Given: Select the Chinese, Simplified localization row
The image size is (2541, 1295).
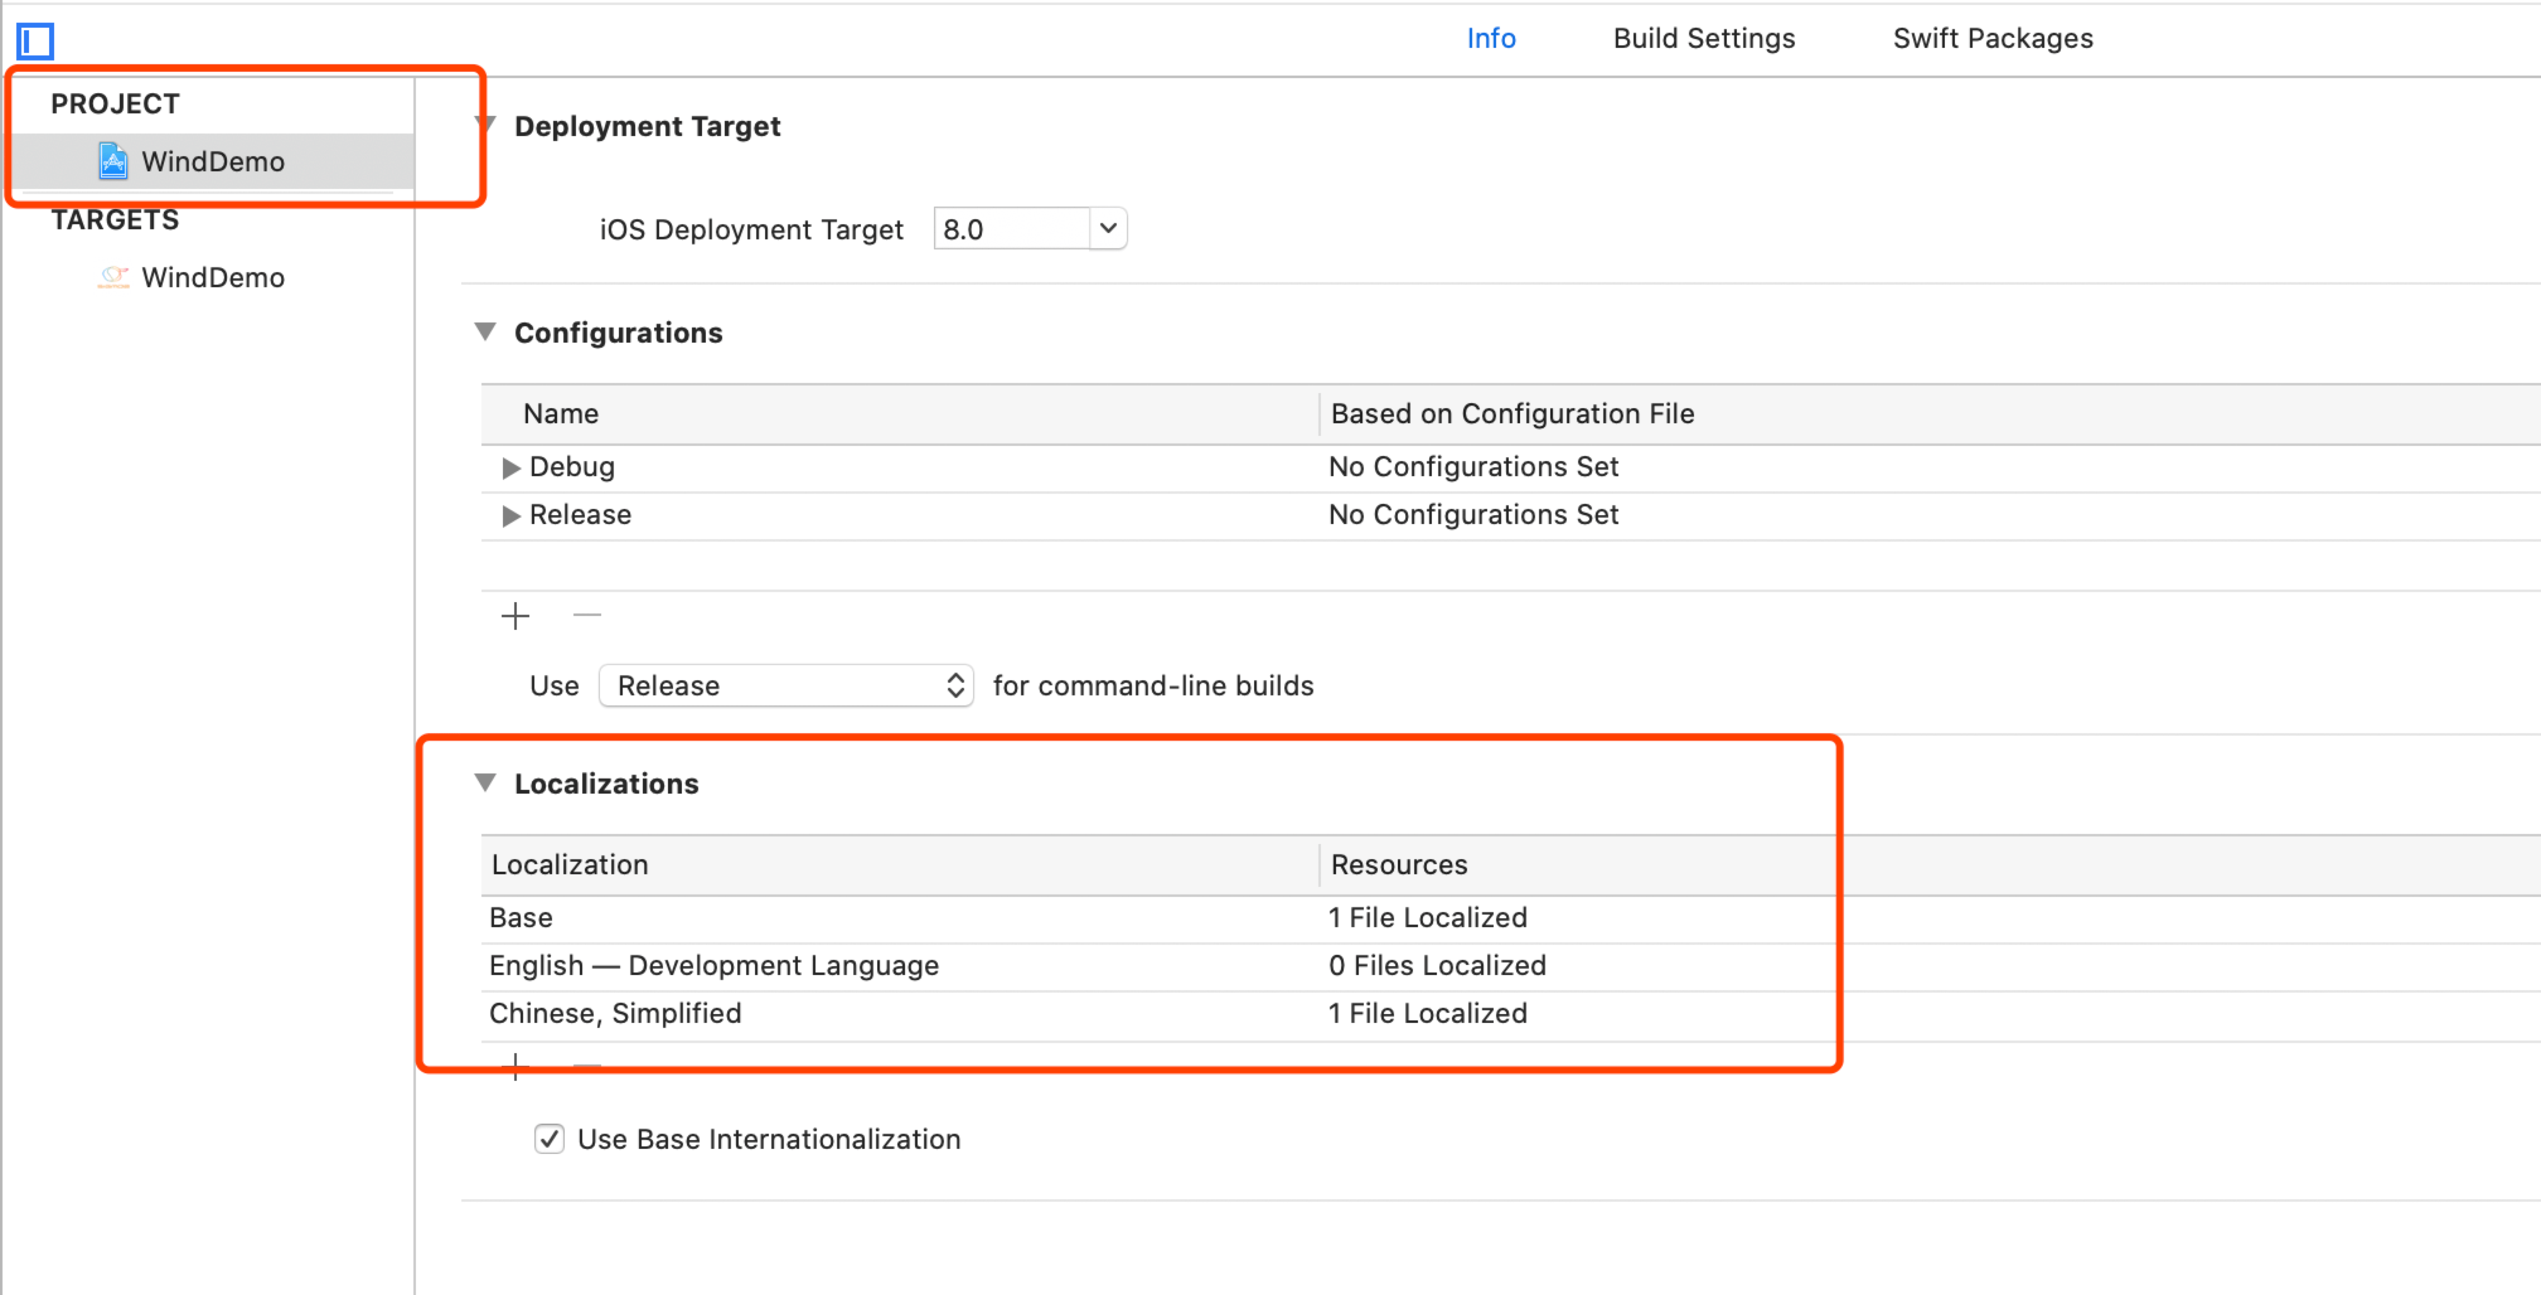Looking at the screenshot, I should click(614, 1013).
